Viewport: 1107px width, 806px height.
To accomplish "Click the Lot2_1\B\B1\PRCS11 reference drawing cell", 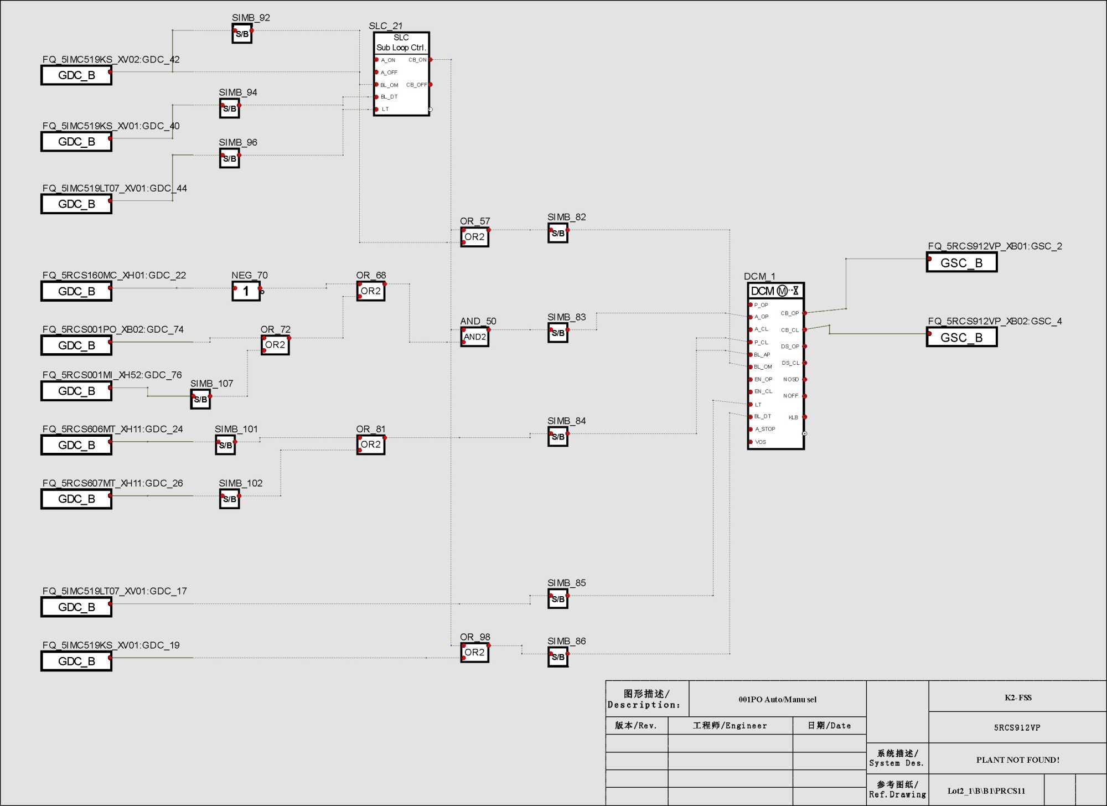I will 986,790.
